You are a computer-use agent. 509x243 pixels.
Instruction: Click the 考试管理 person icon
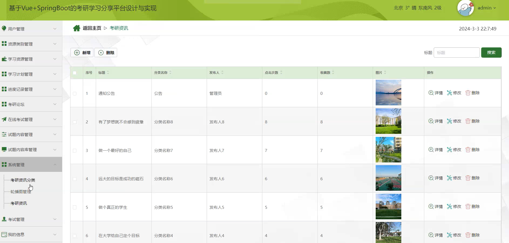coord(4,219)
